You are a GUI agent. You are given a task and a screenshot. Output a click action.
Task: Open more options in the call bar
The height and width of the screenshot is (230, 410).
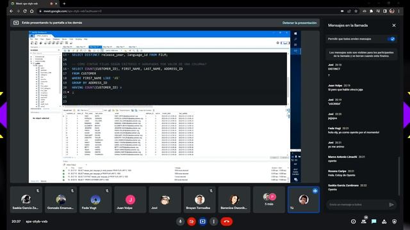213,222
